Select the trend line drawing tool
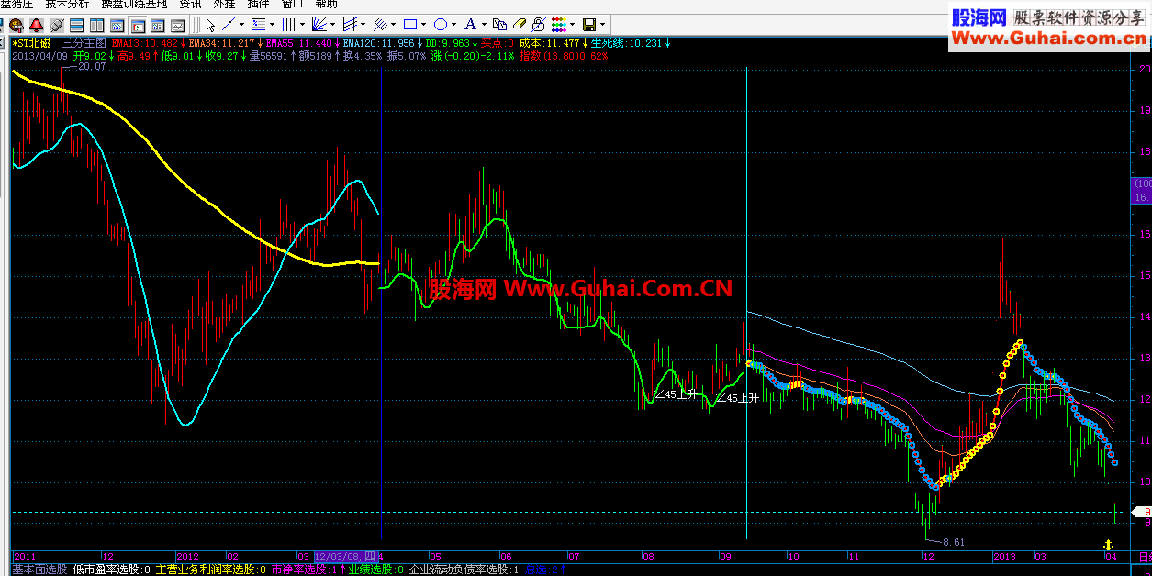The width and height of the screenshot is (1152, 576). tap(229, 25)
